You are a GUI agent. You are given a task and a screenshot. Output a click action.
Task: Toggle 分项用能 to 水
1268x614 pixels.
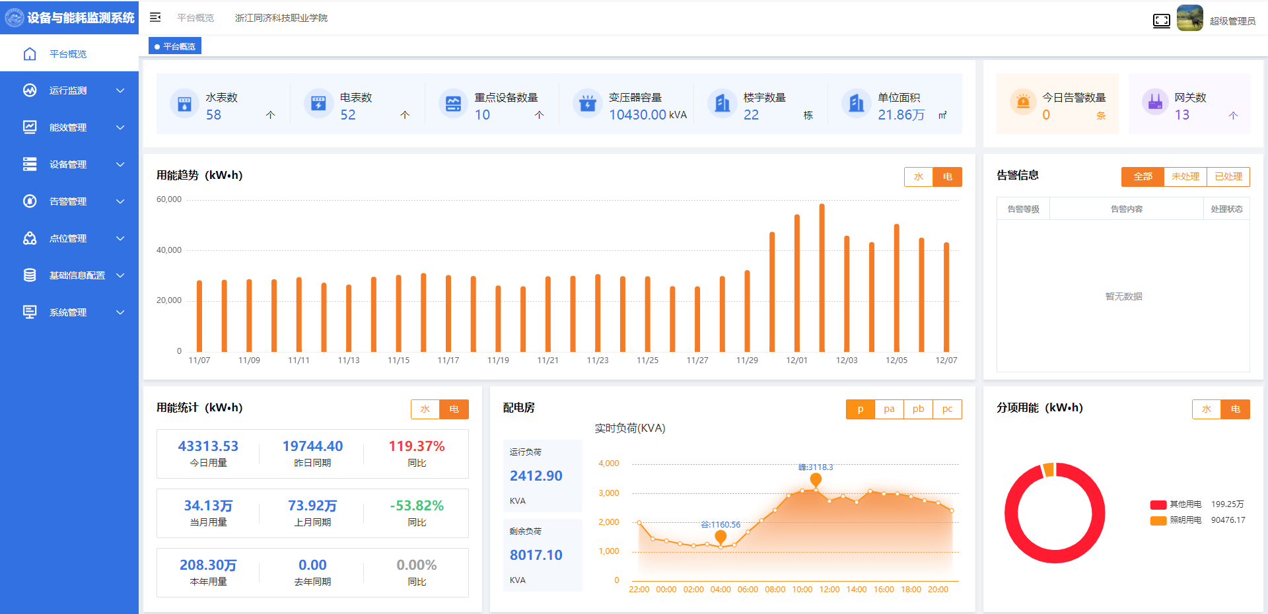(1207, 409)
